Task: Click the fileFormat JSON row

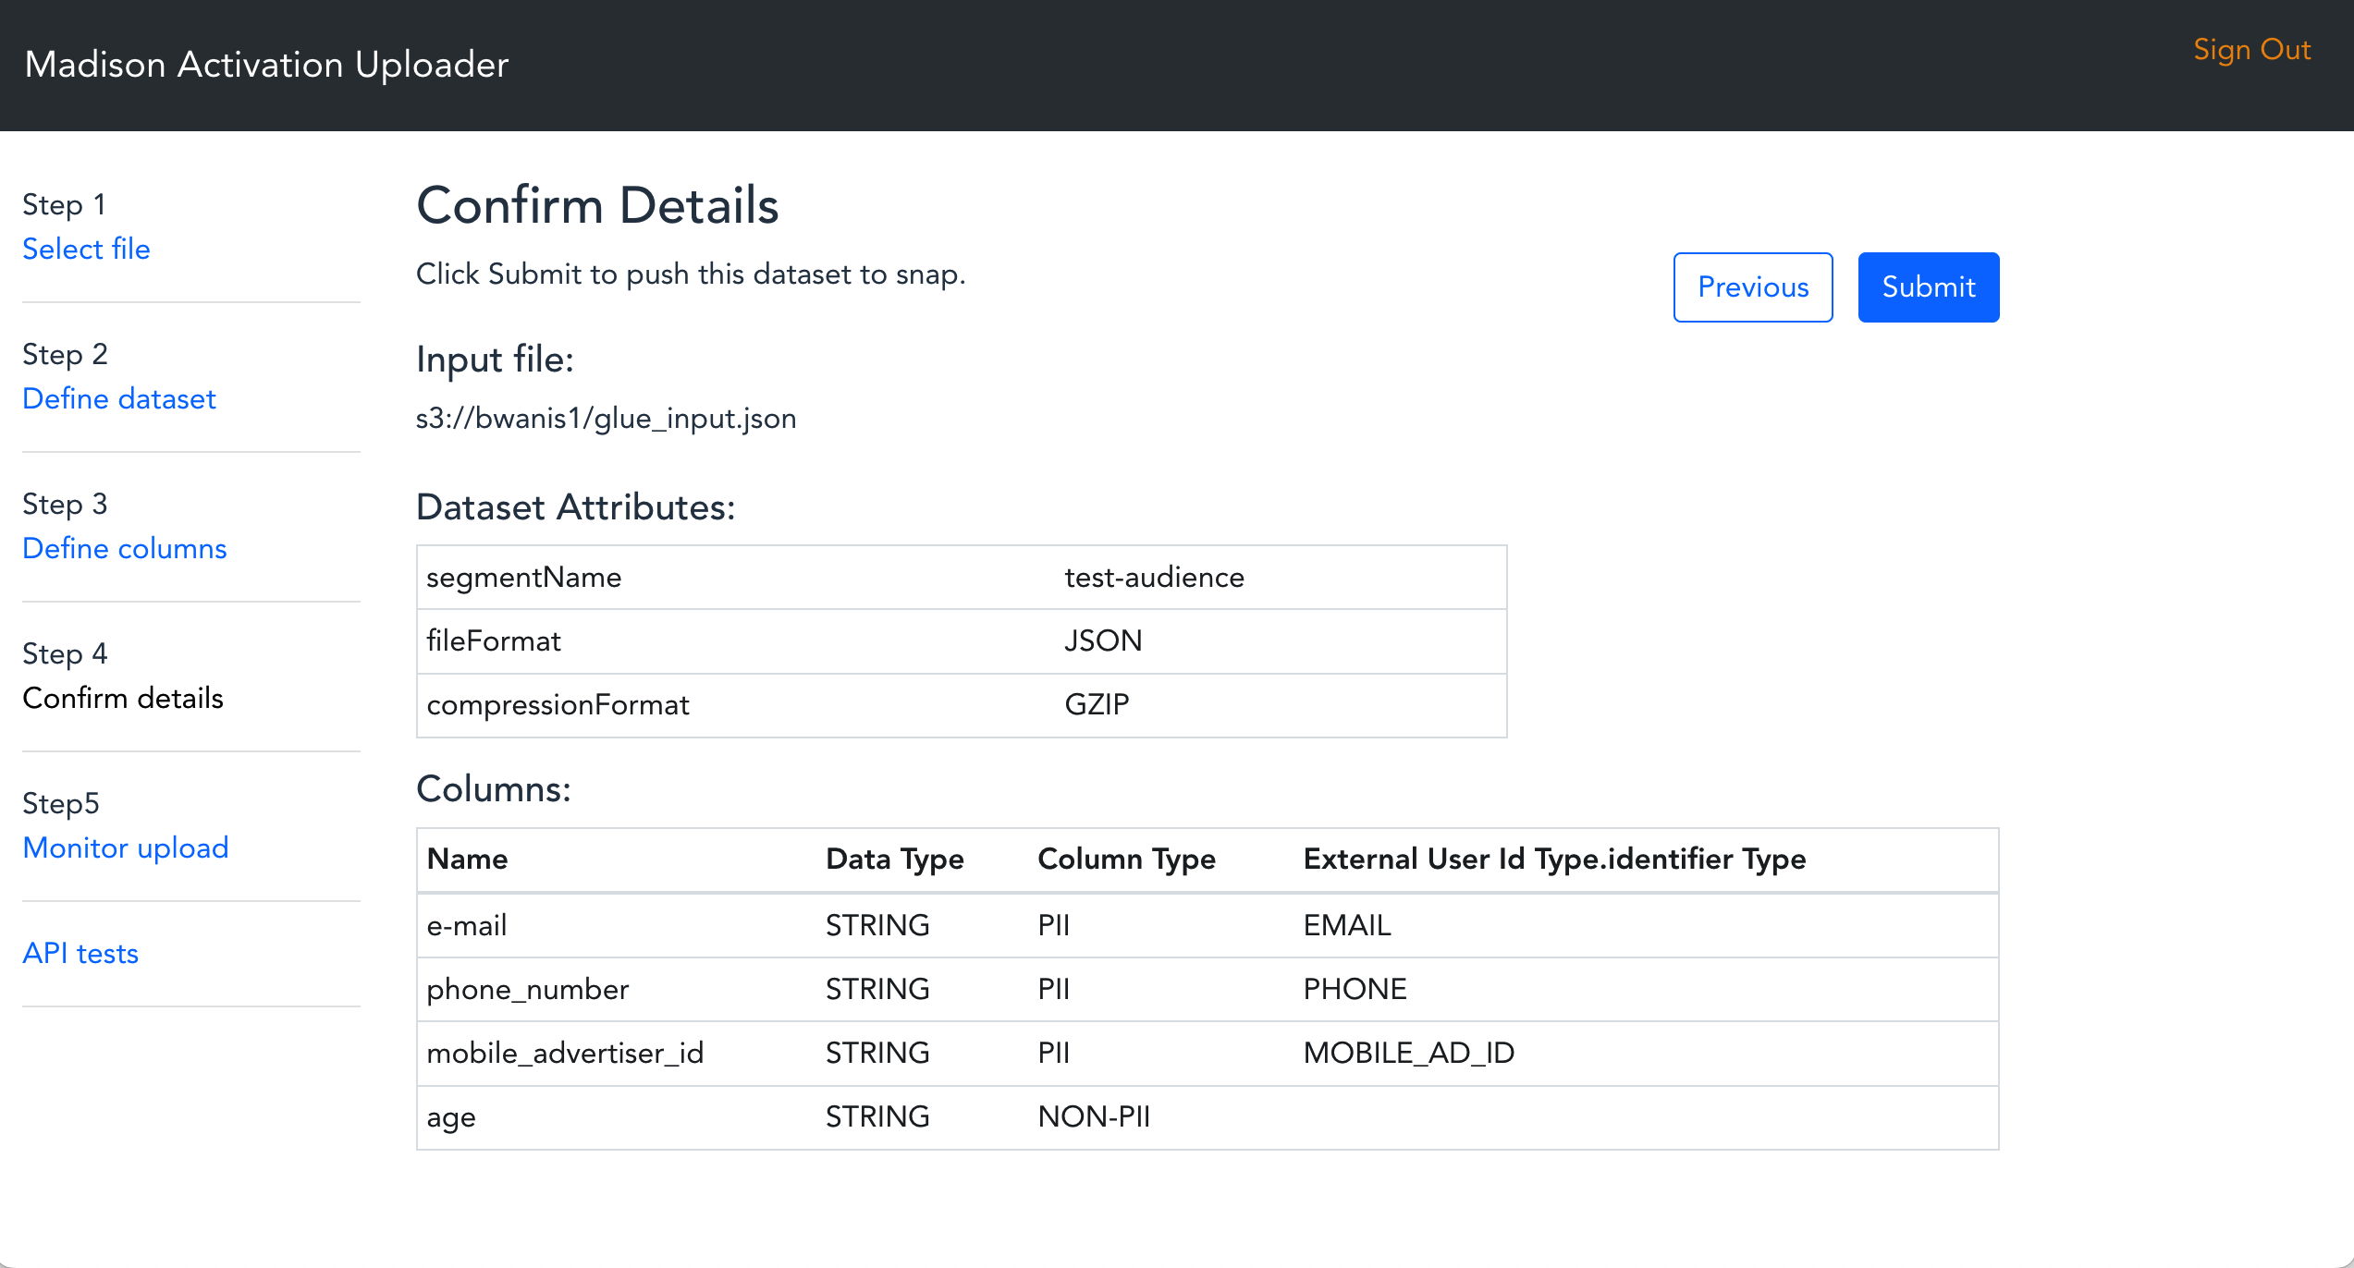Action: [962, 641]
